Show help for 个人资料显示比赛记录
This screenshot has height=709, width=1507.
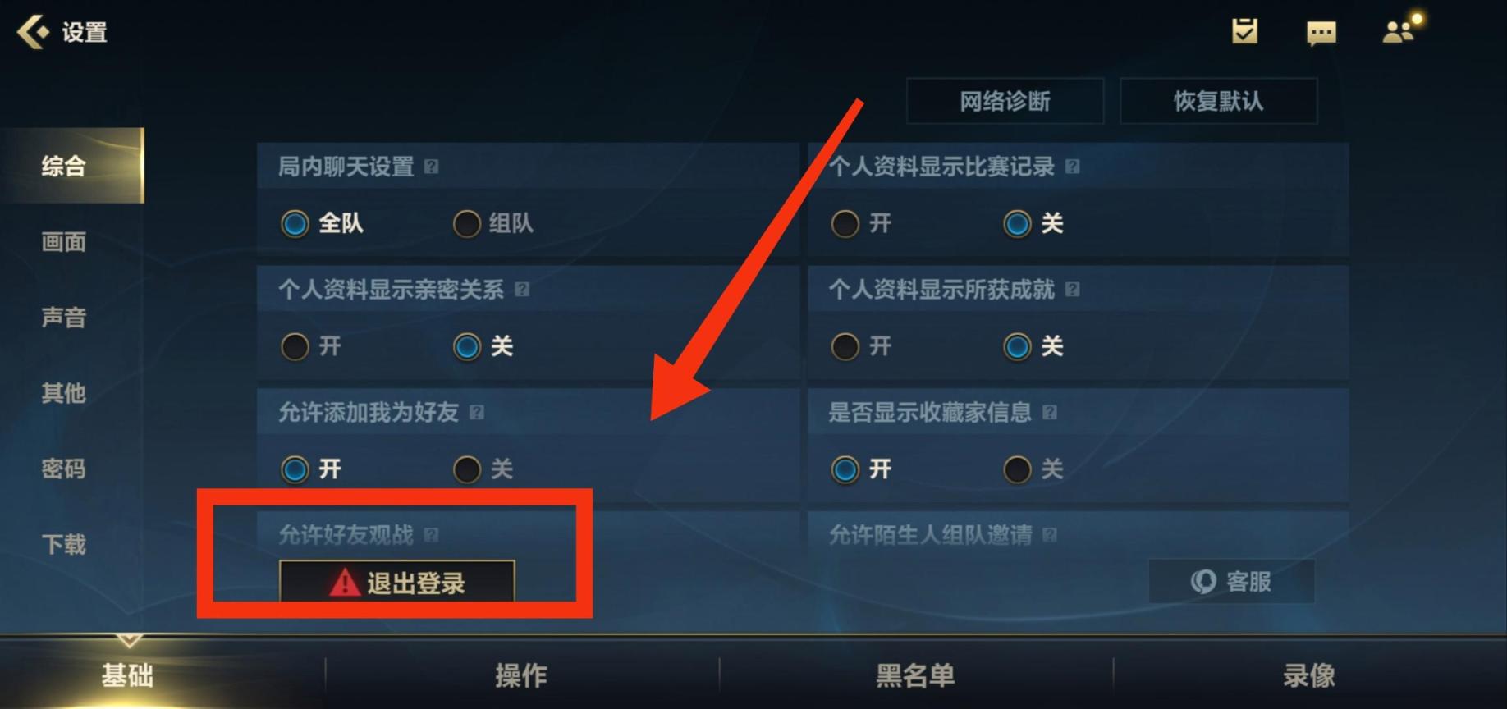(x=1072, y=167)
